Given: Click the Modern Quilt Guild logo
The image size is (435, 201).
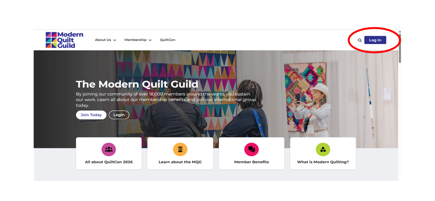Looking at the screenshot, I should coord(64,40).
